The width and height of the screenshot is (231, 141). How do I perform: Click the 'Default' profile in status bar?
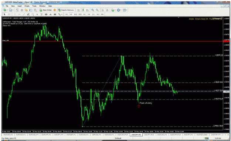tap(118, 138)
